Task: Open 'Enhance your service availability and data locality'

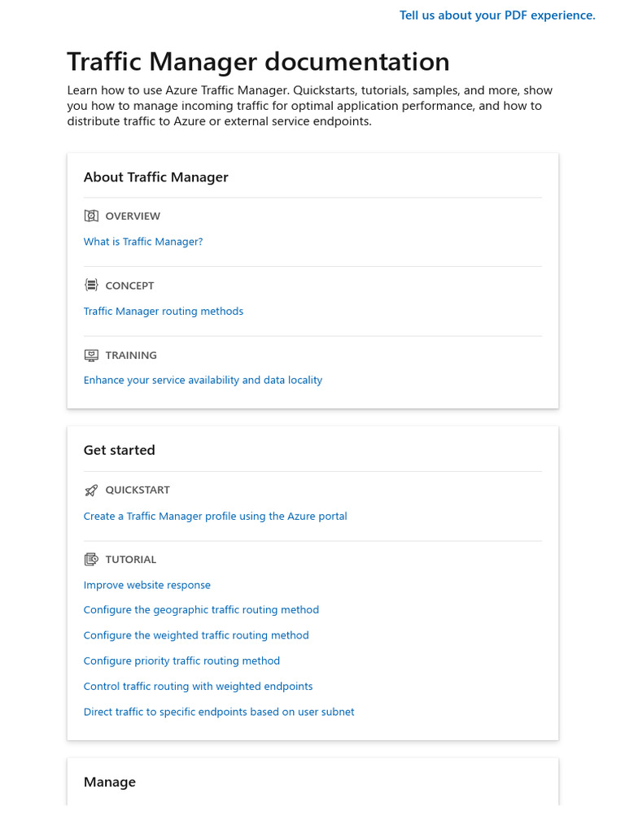Action: tap(203, 381)
